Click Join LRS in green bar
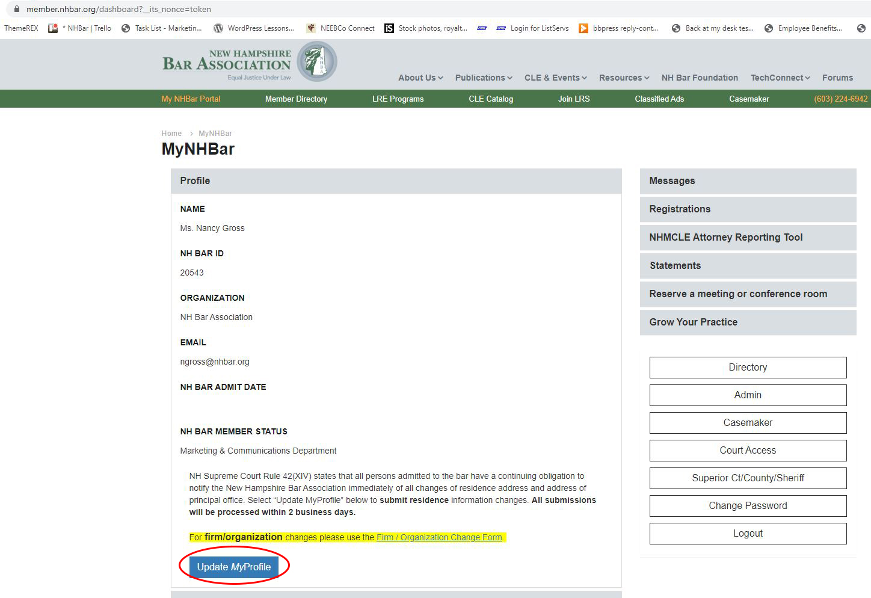This screenshot has height=598, width=871. coord(574,99)
